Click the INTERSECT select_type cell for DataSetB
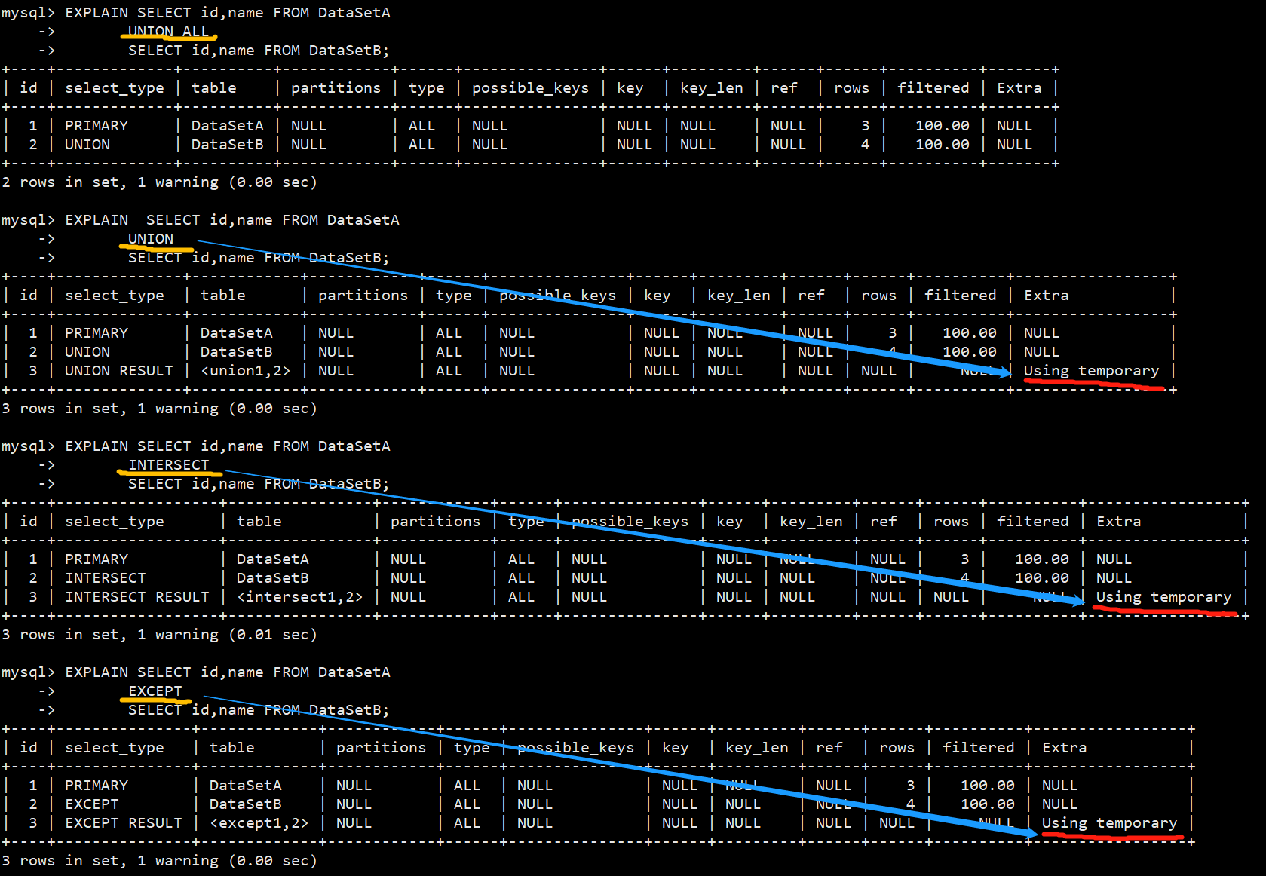 (x=106, y=578)
